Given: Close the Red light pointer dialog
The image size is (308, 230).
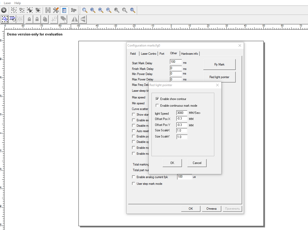Looking at the screenshot, I should tap(217, 85).
